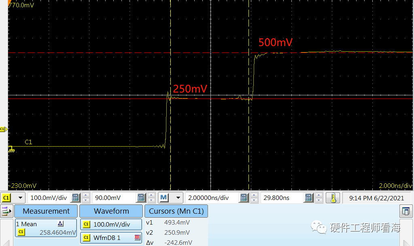Image resolution: width=414 pixels, height=246 pixels.
Task: Click the C1 ground reference marker
Action: click(11, 149)
